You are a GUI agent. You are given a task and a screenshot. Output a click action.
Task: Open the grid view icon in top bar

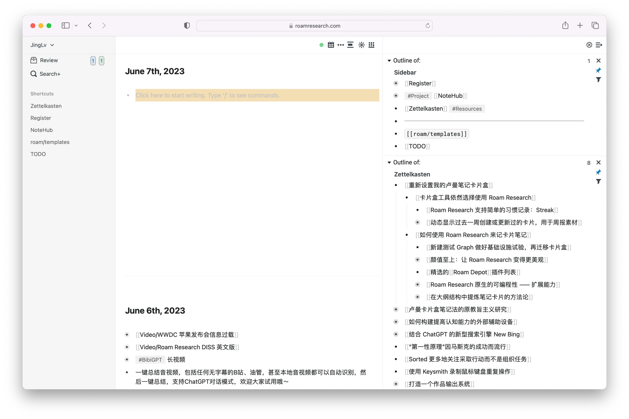tap(371, 45)
